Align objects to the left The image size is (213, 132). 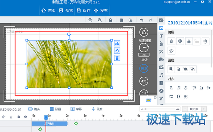pos(171,88)
